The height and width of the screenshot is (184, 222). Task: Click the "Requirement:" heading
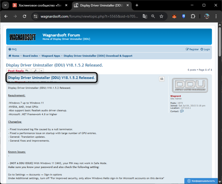17,95
